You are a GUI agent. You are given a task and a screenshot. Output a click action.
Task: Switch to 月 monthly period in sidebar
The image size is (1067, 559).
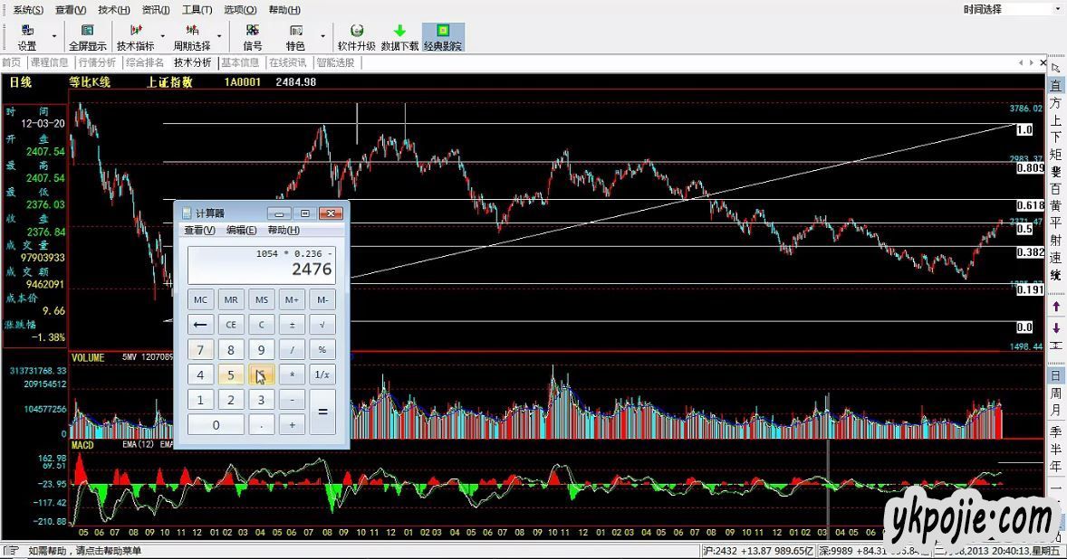[1055, 412]
